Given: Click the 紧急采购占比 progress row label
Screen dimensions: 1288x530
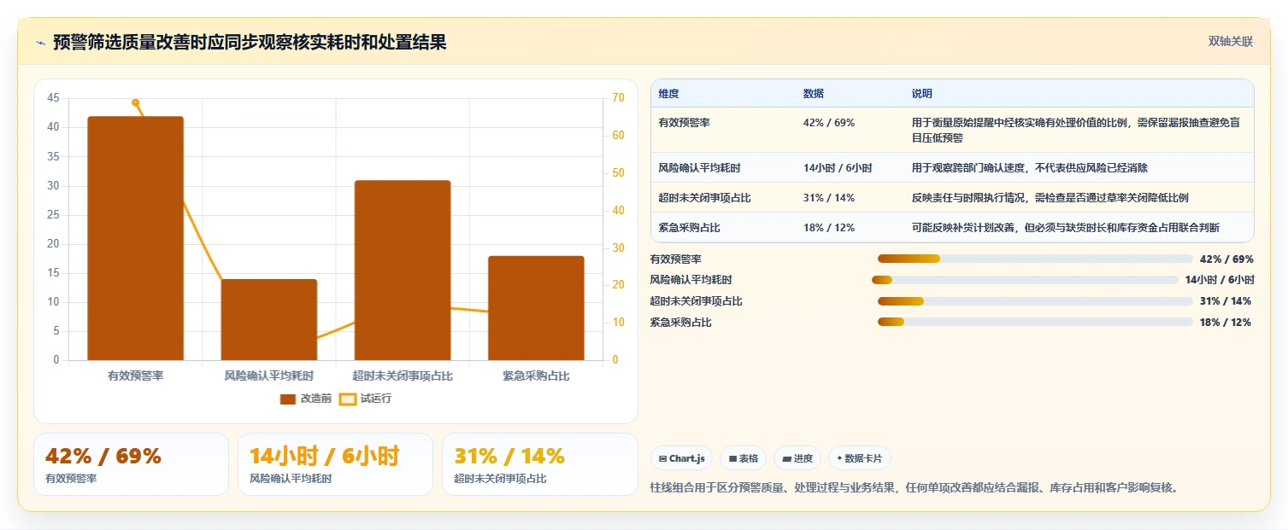Looking at the screenshot, I should pos(681,323).
